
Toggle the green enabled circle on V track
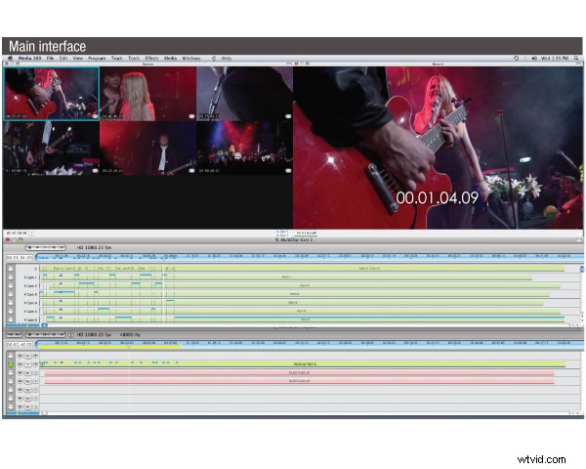point(11,363)
